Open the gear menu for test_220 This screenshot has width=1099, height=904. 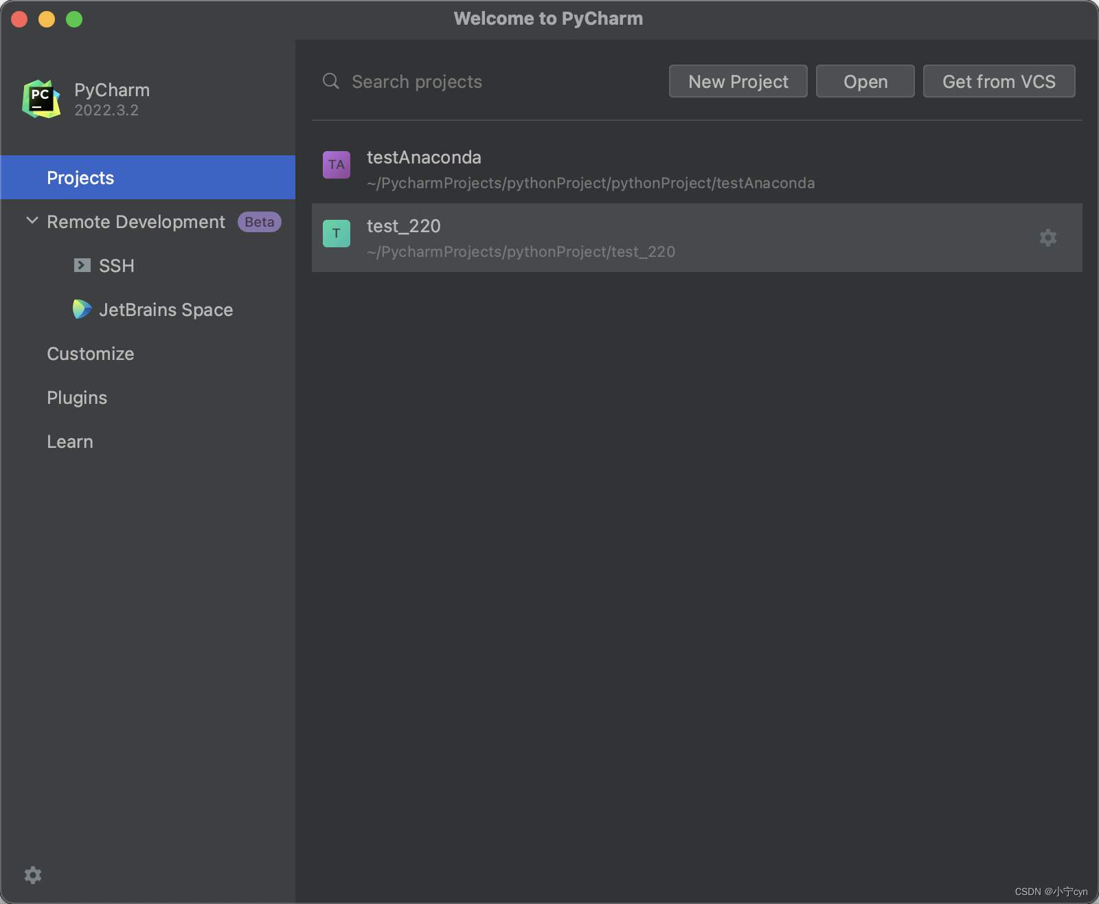(x=1047, y=238)
